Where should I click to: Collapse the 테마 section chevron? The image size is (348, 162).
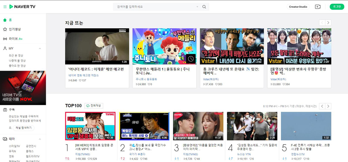[40, 139]
